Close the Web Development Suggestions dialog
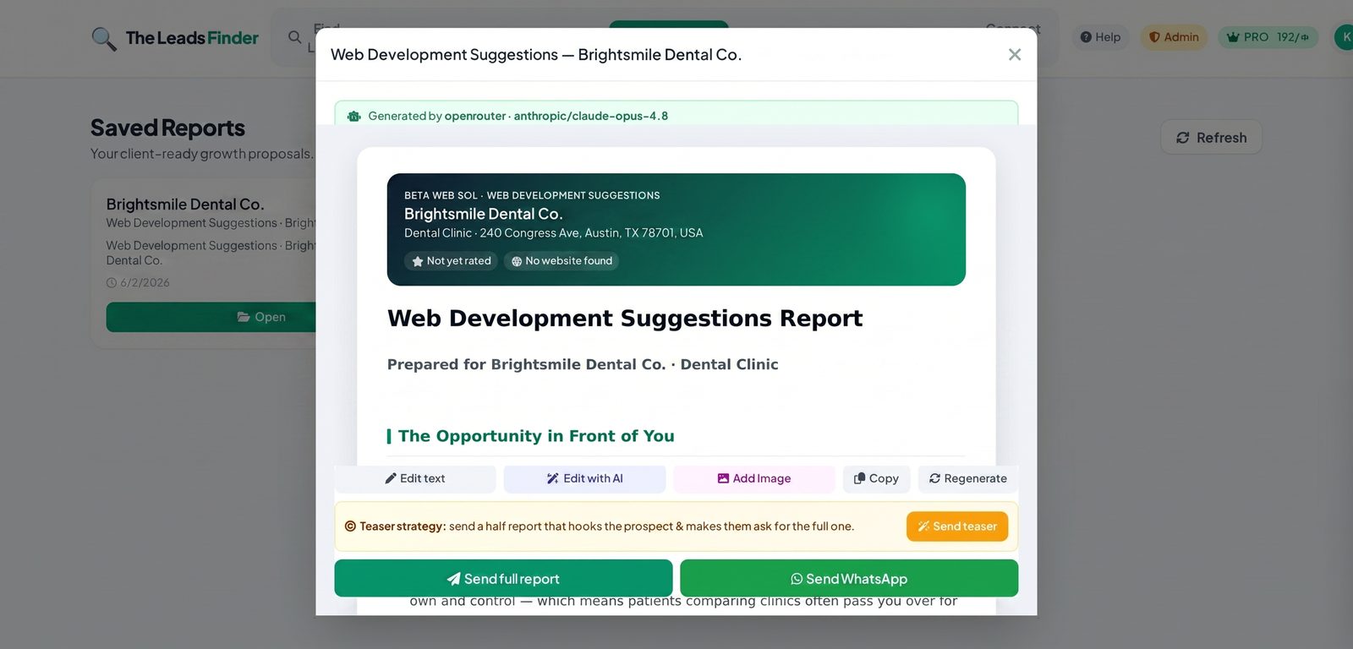Screen dimensions: 1353x649 (x=1015, y=55)
